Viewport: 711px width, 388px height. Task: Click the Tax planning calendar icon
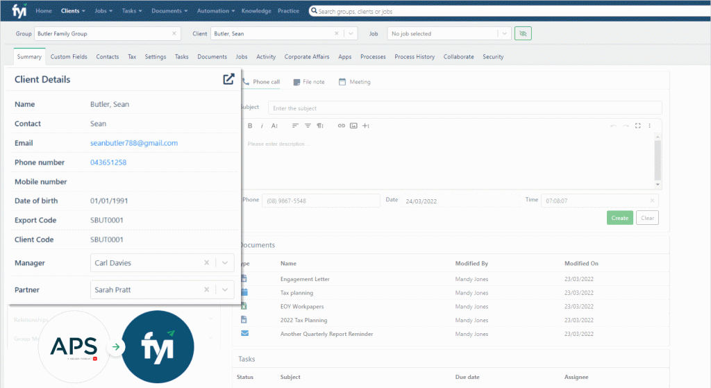point(244,292)
